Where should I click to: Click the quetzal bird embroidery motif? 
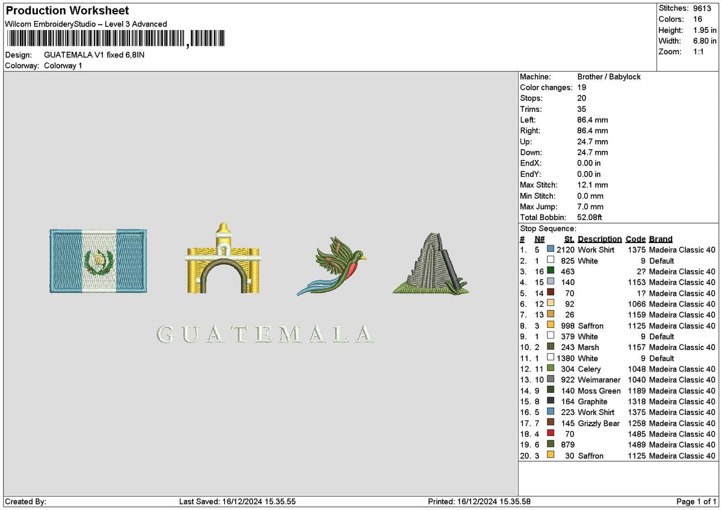(x=332, y=266)
